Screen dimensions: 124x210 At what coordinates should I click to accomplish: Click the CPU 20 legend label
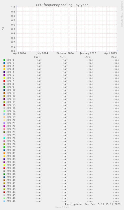11,120
